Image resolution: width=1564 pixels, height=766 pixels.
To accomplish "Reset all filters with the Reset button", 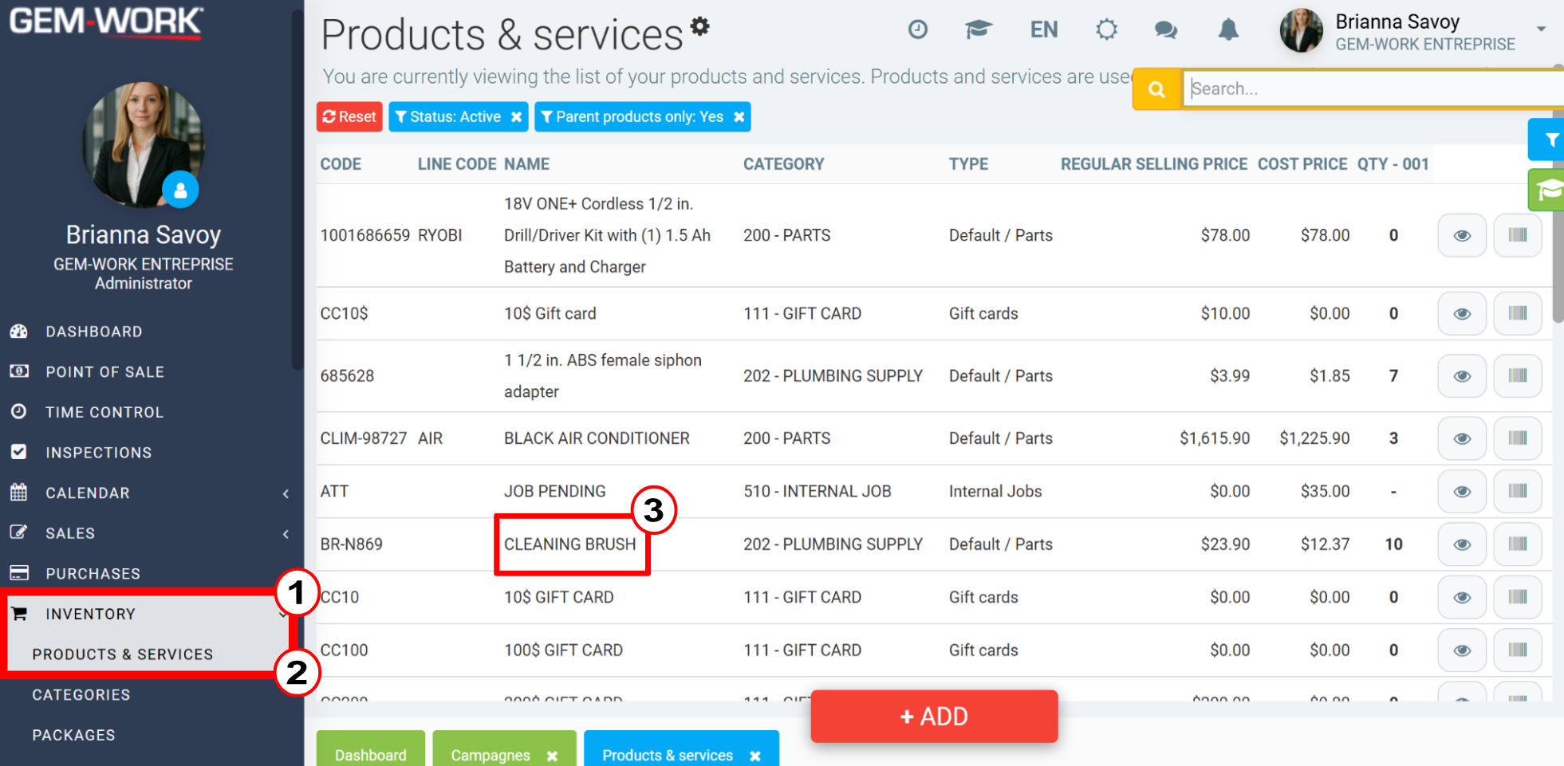I will (x=349, y=117).
